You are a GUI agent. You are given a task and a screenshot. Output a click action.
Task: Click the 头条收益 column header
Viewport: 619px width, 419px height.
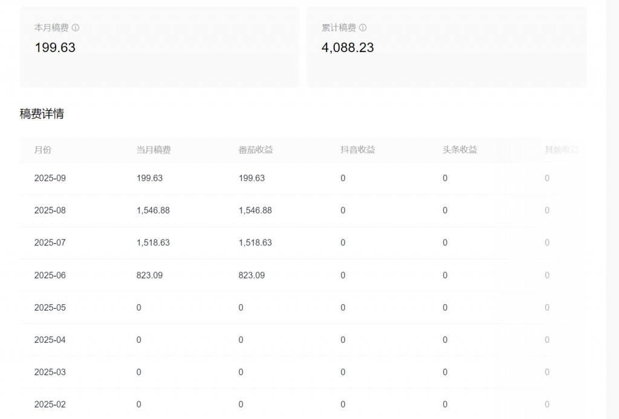pyautogui.click(x=460, y=150)
